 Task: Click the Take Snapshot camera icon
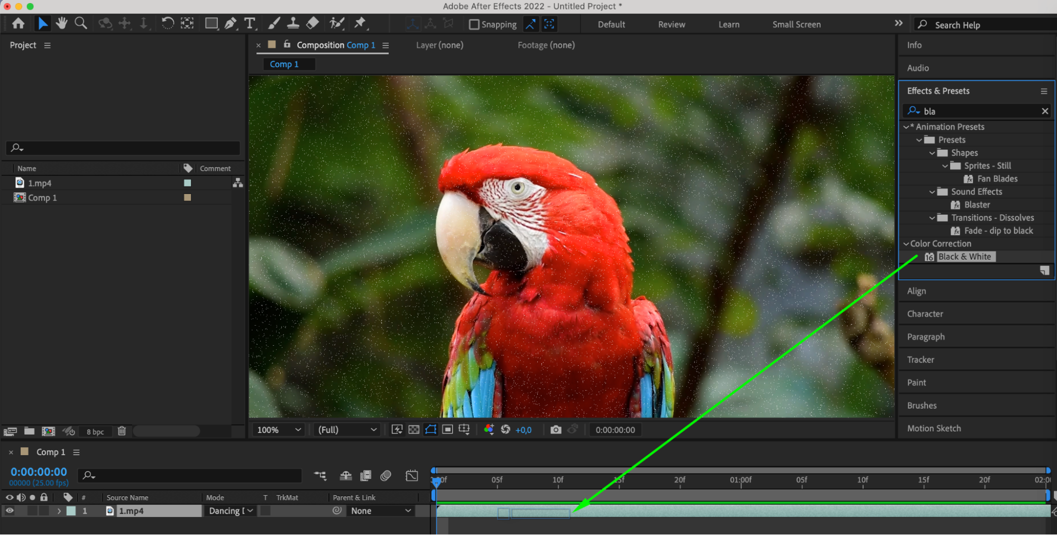tap(555, 430)
